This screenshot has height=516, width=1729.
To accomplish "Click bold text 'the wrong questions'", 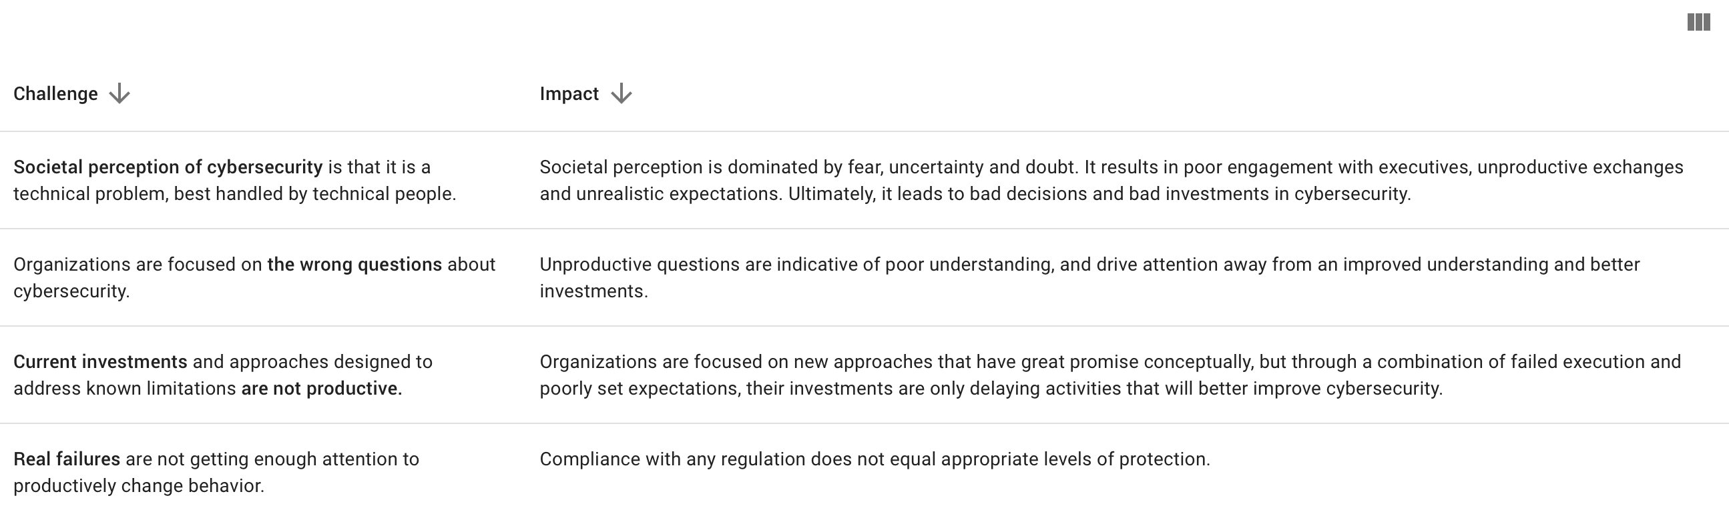I will click(x=354, y=264).
